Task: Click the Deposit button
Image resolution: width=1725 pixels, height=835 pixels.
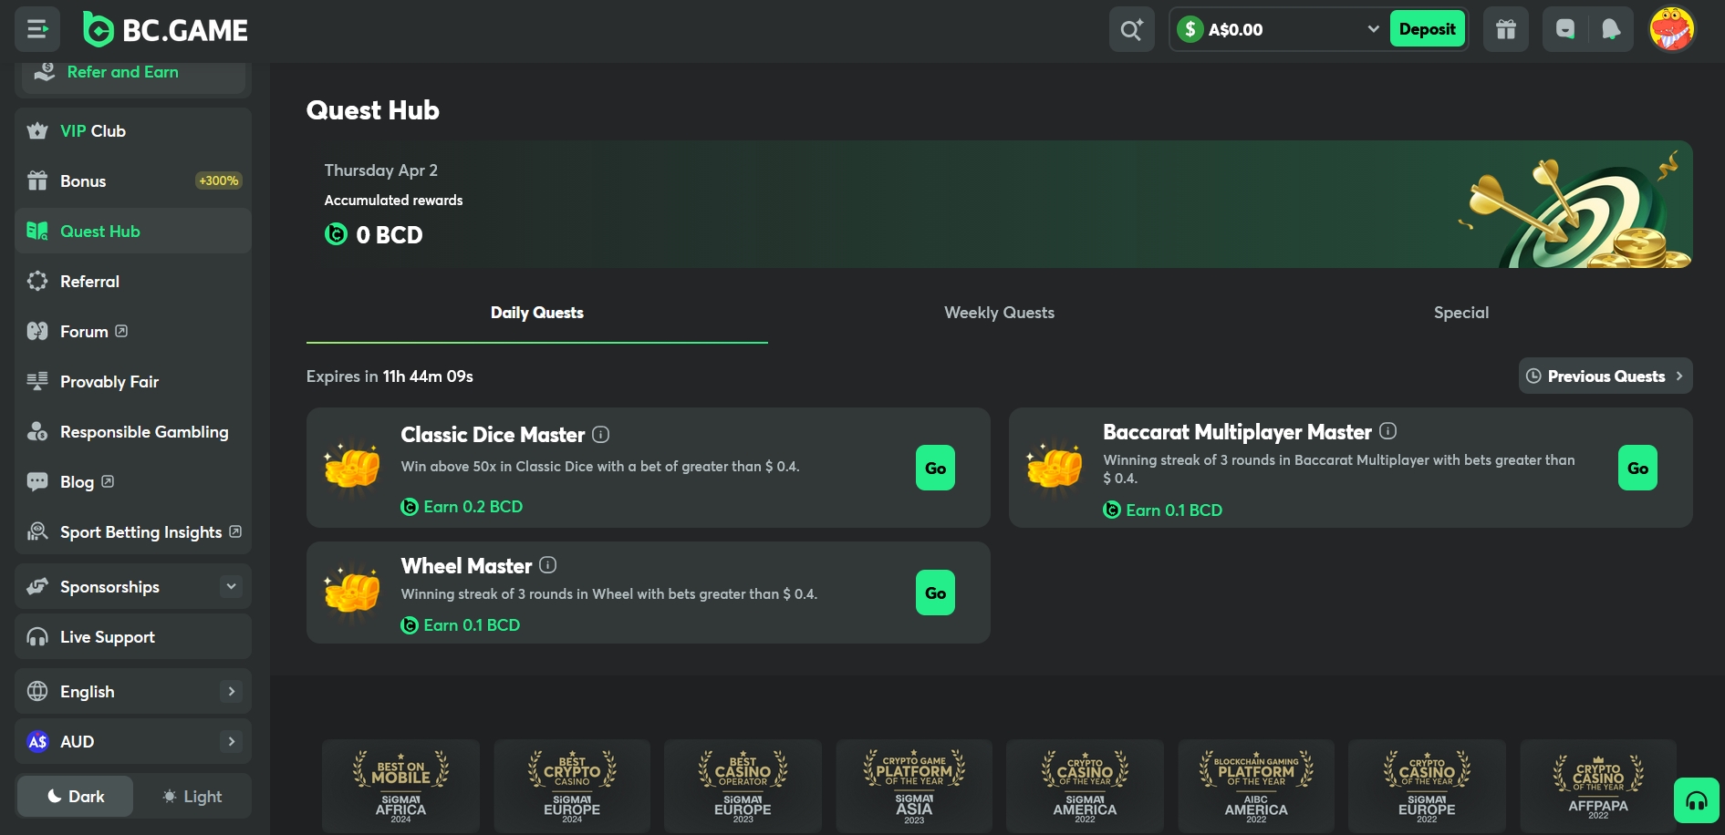Action: click(x=1428, y=28)
